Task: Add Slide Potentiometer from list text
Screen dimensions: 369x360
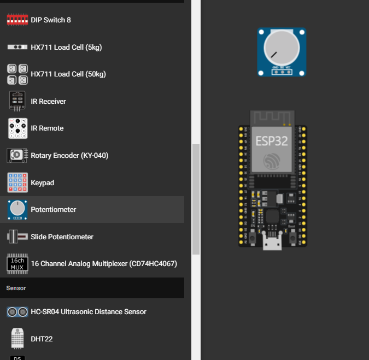Action: tap(62, 237)
